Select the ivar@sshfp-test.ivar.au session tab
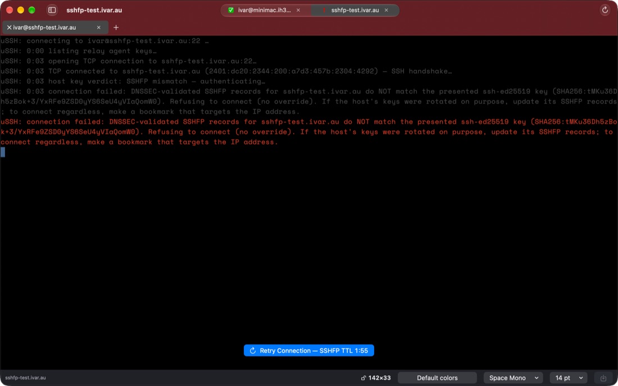618x386 pixels. click(55, 27)
